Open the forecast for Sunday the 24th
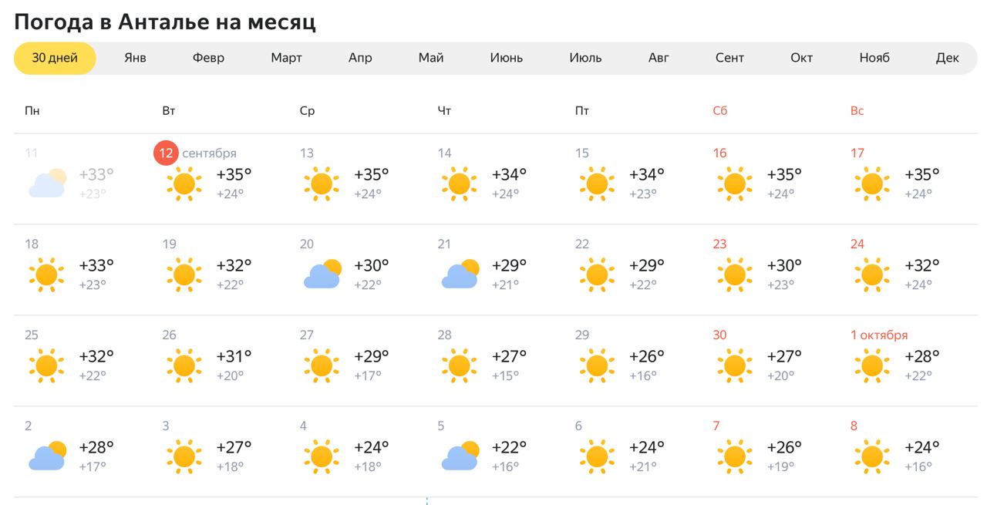Screen dimensions: 987x505 point(909,270)
